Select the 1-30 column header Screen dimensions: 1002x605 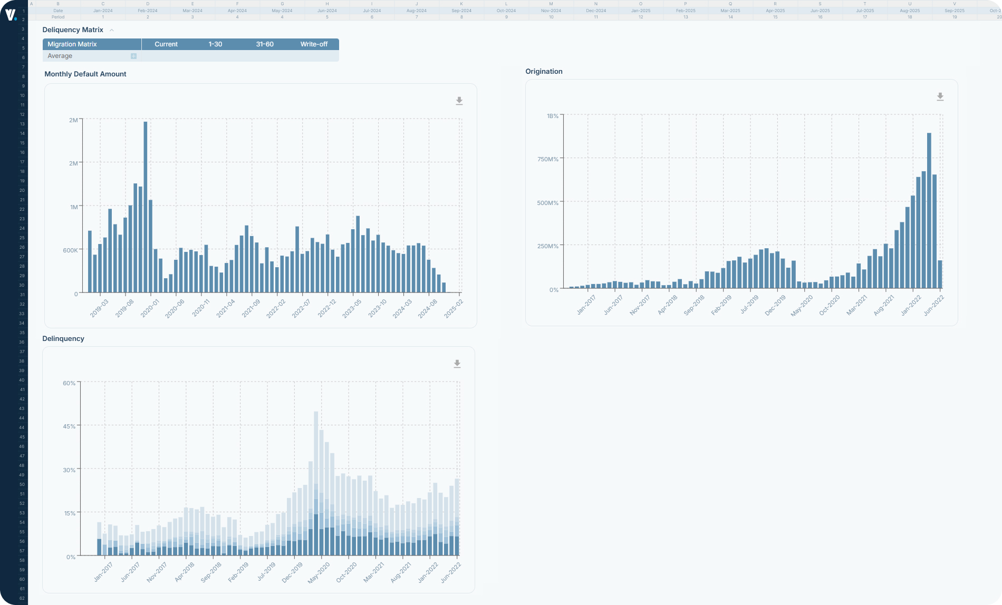click(215, 44)
